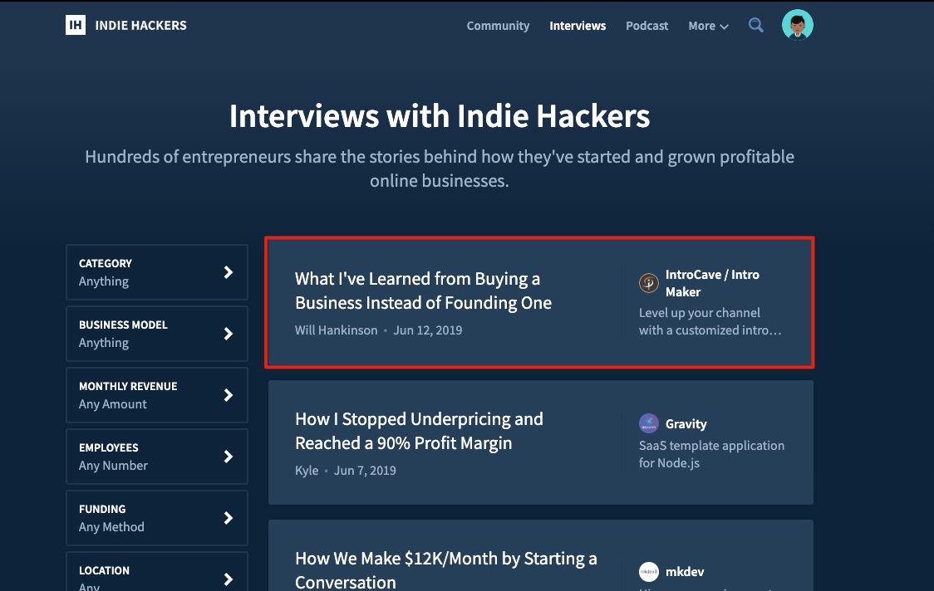
Task: Click Will Hankinson's author name
Action: point(337,330)
